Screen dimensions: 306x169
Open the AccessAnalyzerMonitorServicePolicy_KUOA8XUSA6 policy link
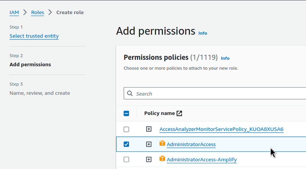tap(221, 129)
